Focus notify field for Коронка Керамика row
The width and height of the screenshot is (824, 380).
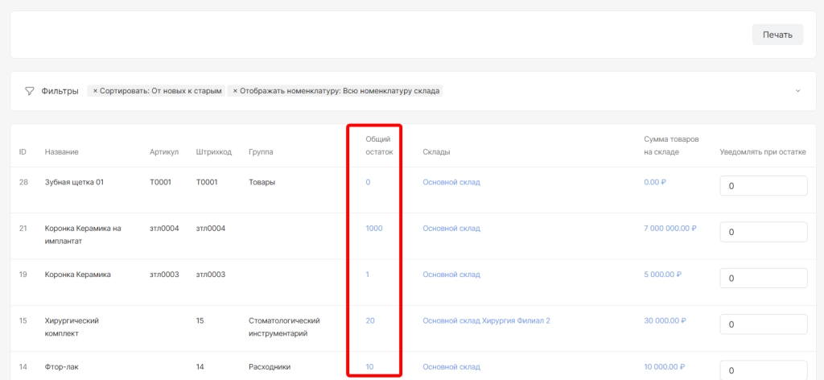point(762,278)
